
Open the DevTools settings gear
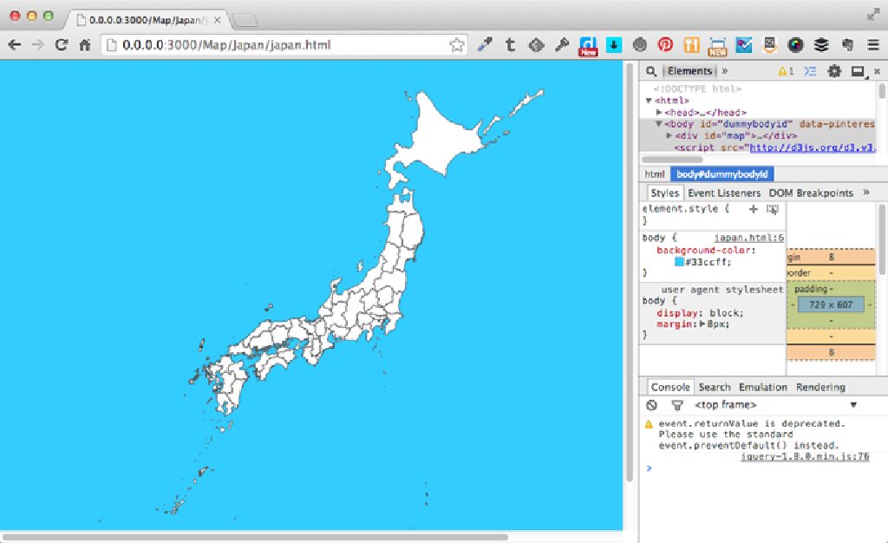(x=833, y=71)
